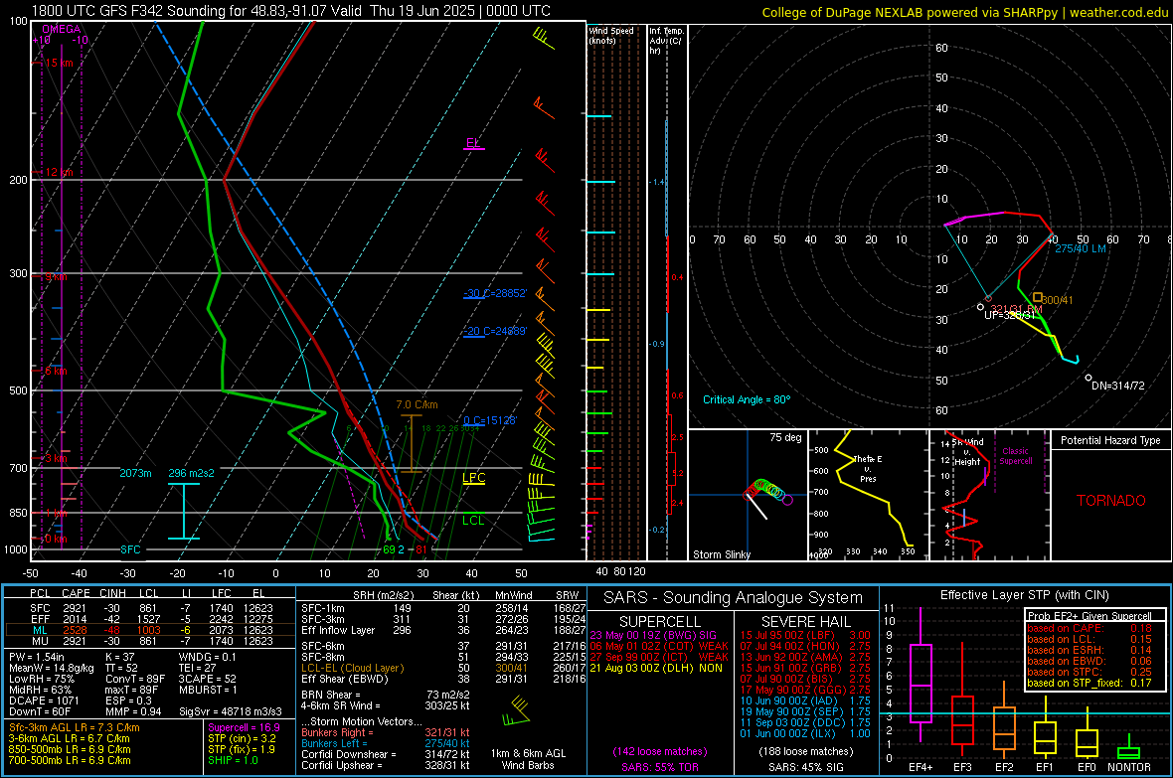Select the MU parcel row in table
This screenshot has height=778, width=1173.
click(151, 641)
